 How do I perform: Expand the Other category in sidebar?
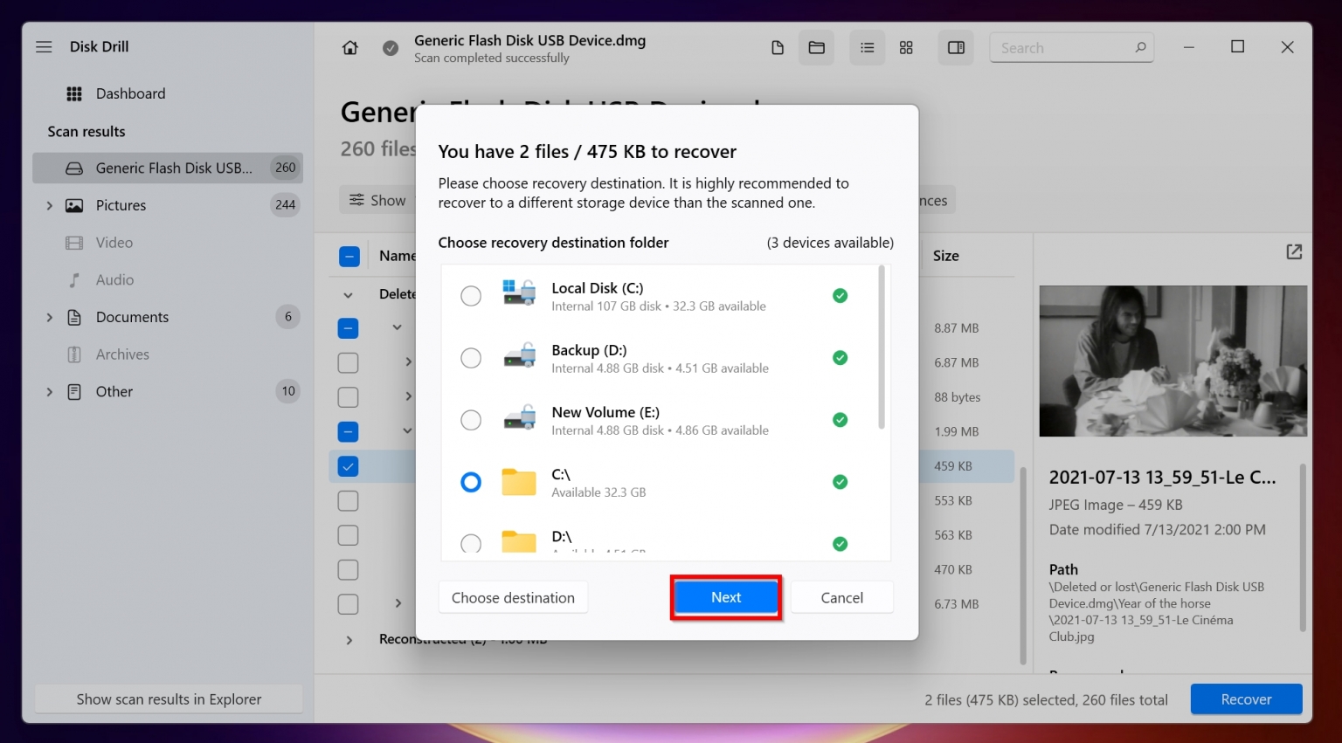click(x=50, y=391)
